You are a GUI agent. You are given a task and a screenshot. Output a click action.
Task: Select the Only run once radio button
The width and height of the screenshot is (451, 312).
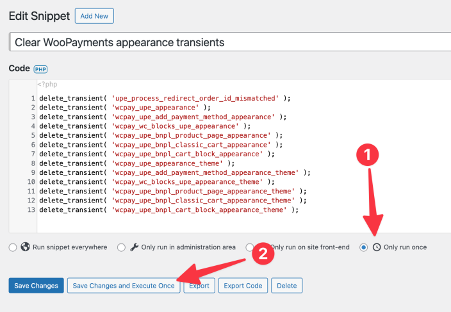pos(364,247)
